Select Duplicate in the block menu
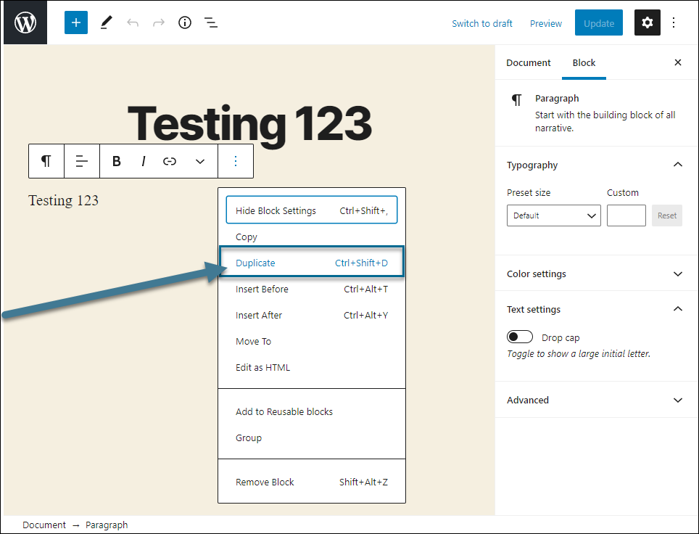The image size is (699, 534). (312, 263)
